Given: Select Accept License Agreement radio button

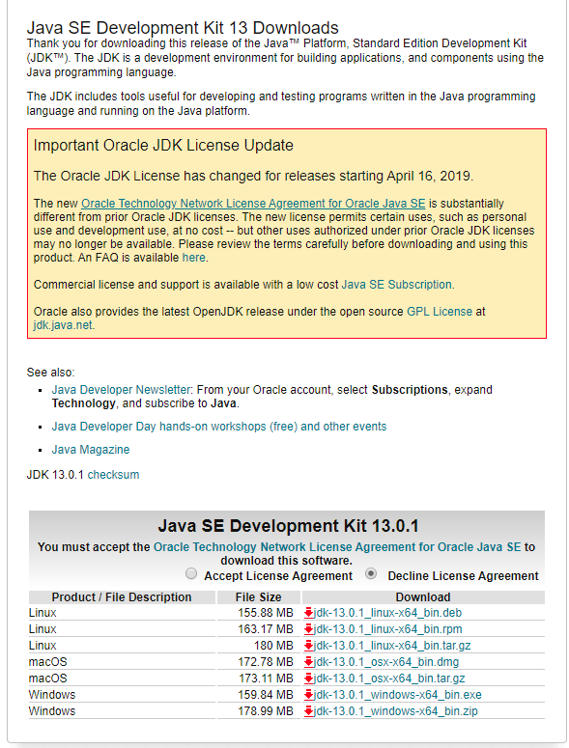Looking at the screenshot, I should pos(191,573).
